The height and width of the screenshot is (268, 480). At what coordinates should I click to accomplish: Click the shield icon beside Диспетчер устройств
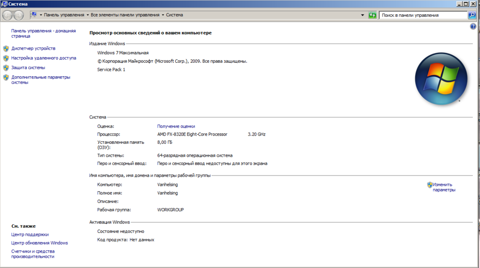[x=6, y=48]
